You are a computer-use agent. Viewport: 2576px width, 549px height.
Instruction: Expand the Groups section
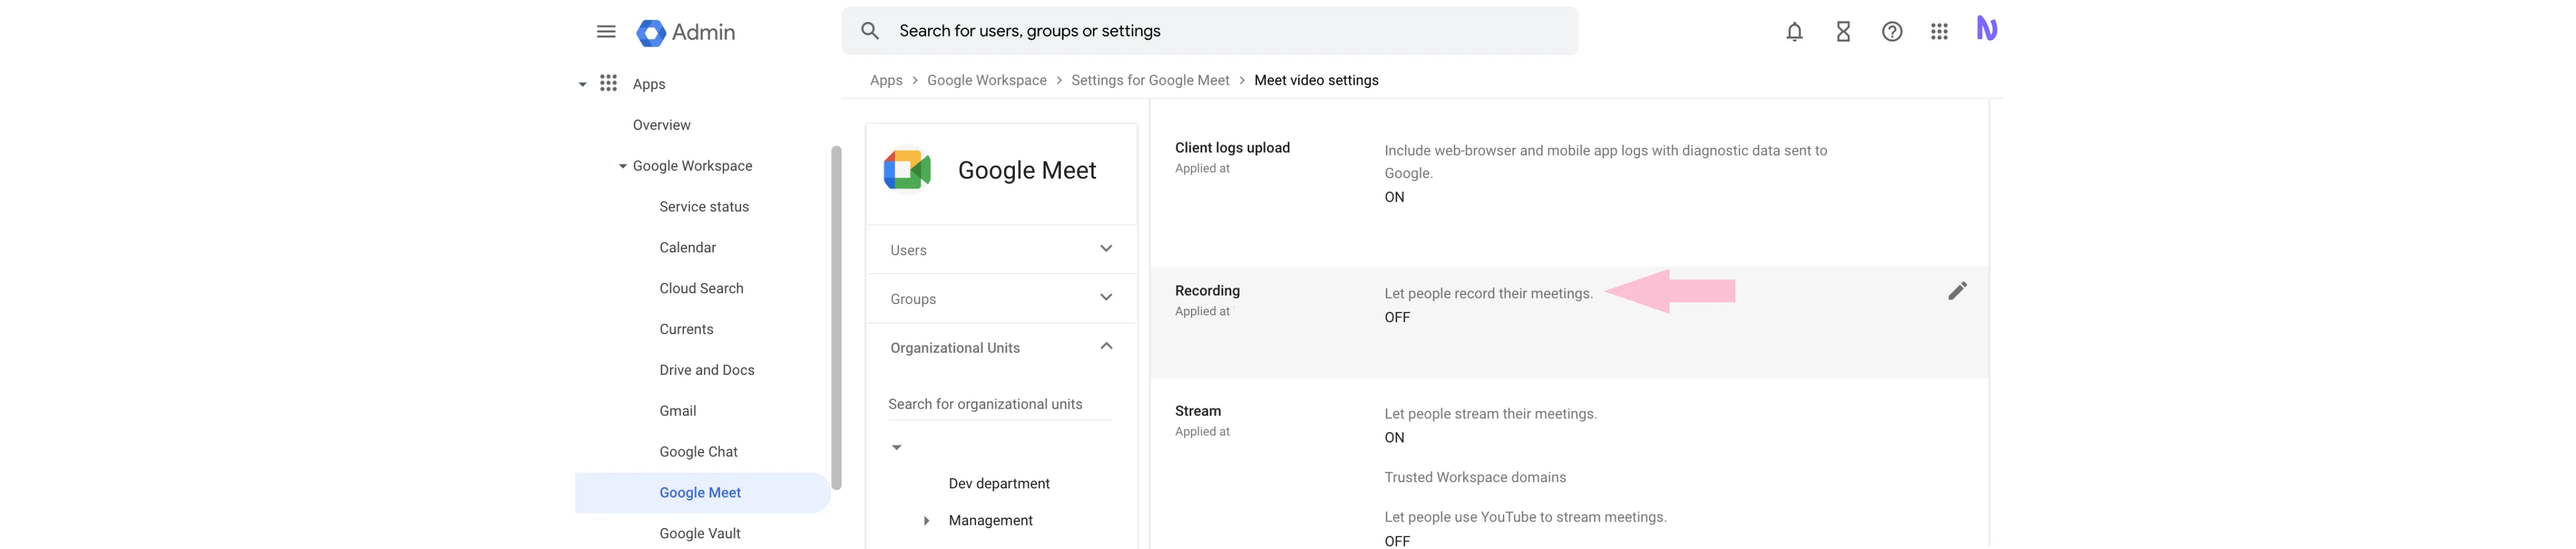coord(1105,298)
